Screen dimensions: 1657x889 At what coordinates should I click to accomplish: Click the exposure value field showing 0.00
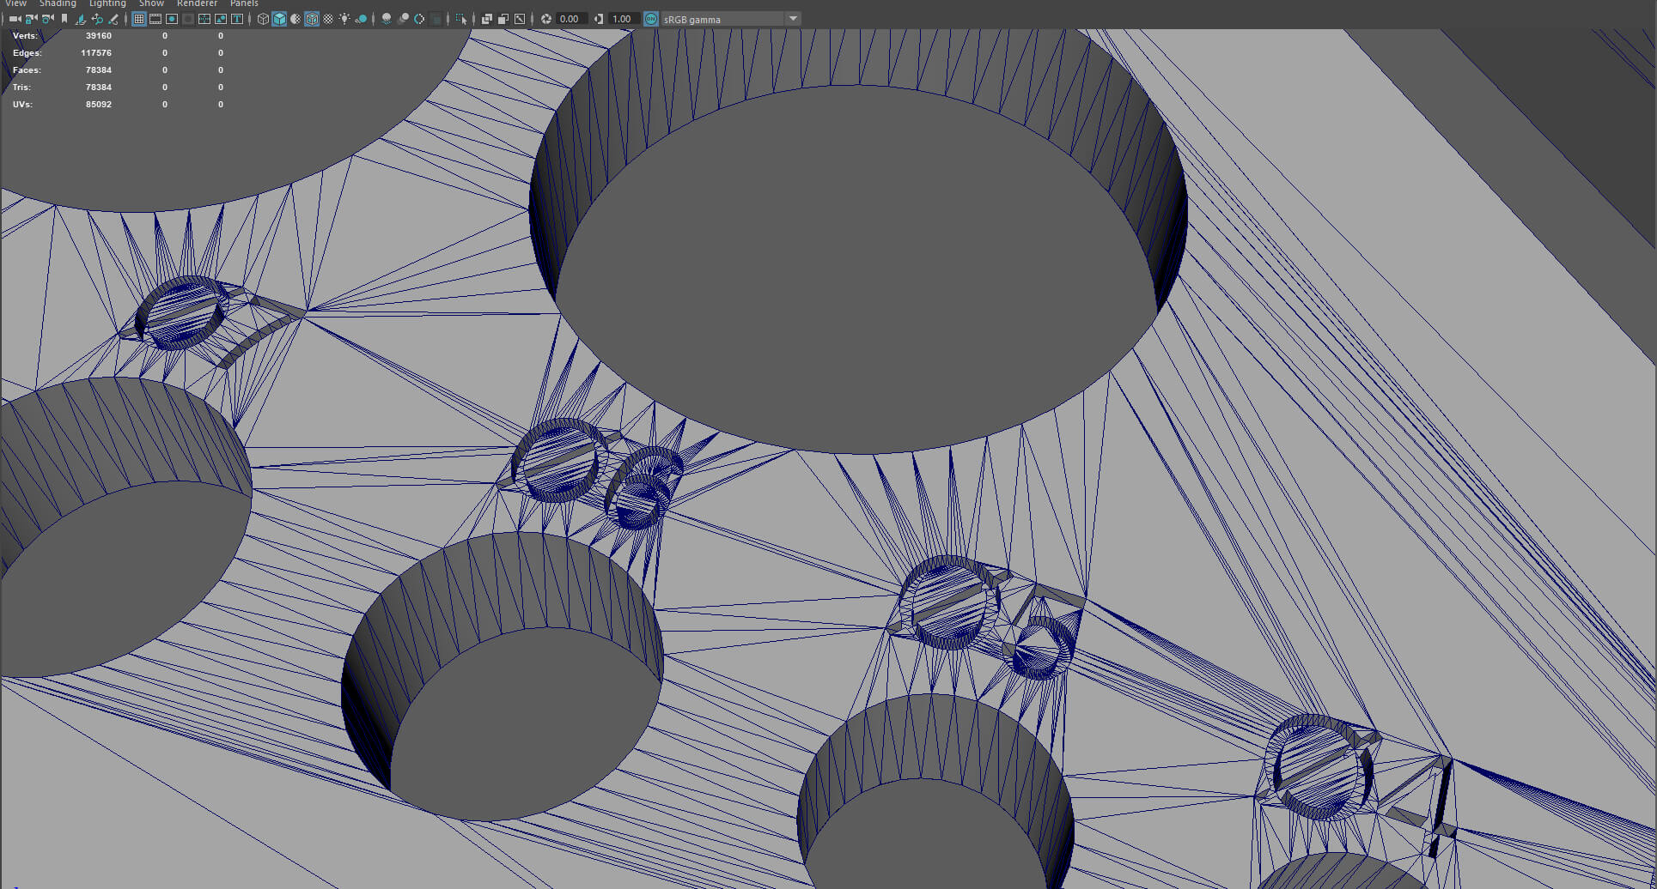coord(570,19)
